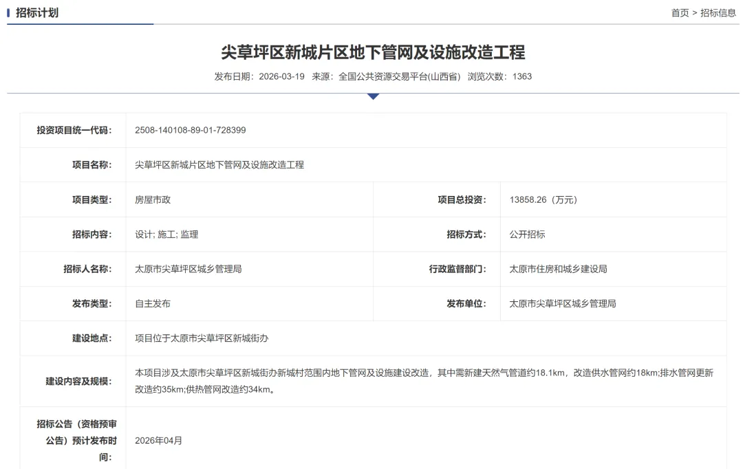Viewport: 743px width, 469px height.
Task: Click the 发布日期 2026-03-19 text
Action: (259, 77)
